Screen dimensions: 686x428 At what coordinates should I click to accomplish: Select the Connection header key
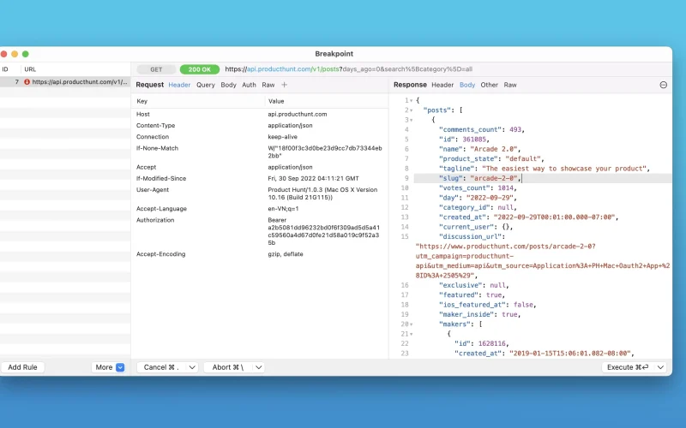point(153,137)
